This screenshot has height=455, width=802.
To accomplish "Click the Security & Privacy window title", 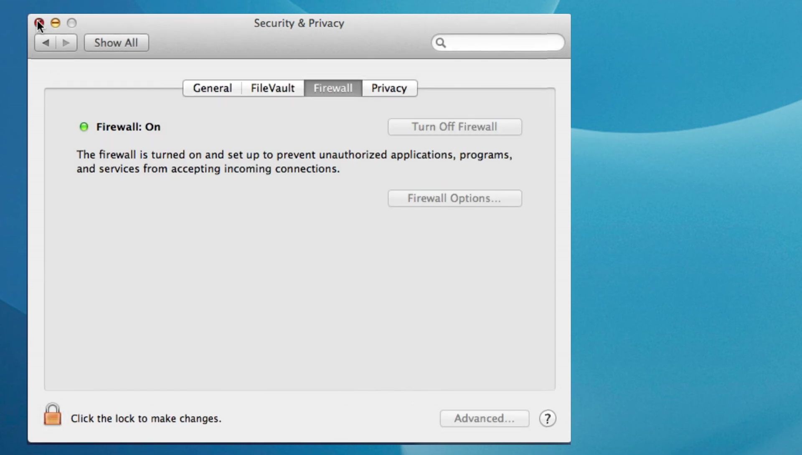I will tap(299, 23).
